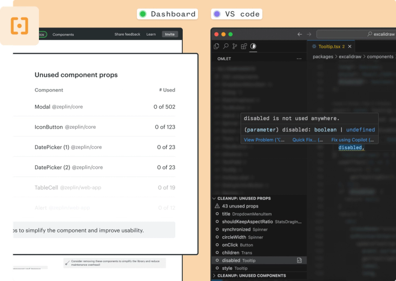Click the Dashboard label badge
The height and width of the screenshot is (281, 396).
pos(168,14)
